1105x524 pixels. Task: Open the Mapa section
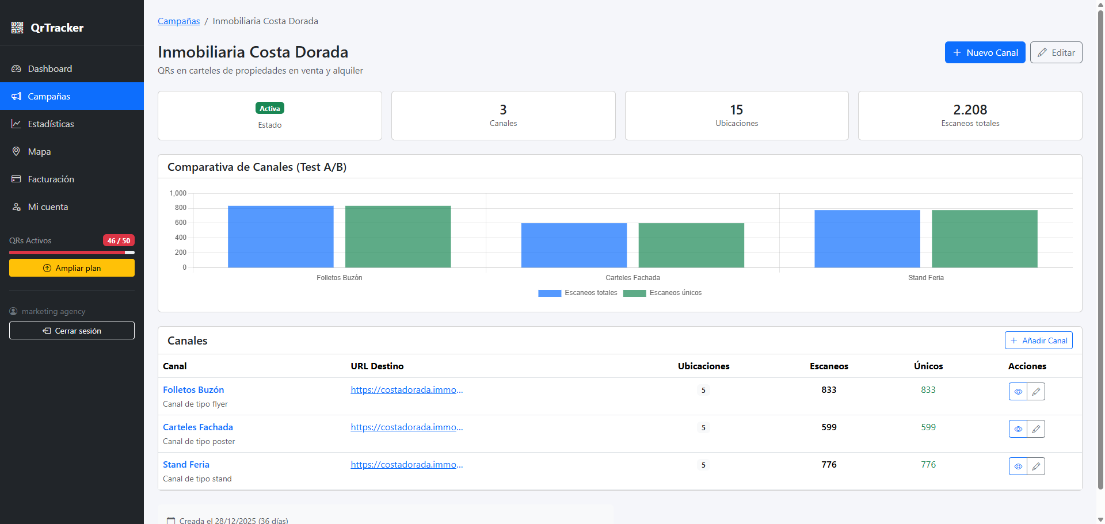coord(39,152)
